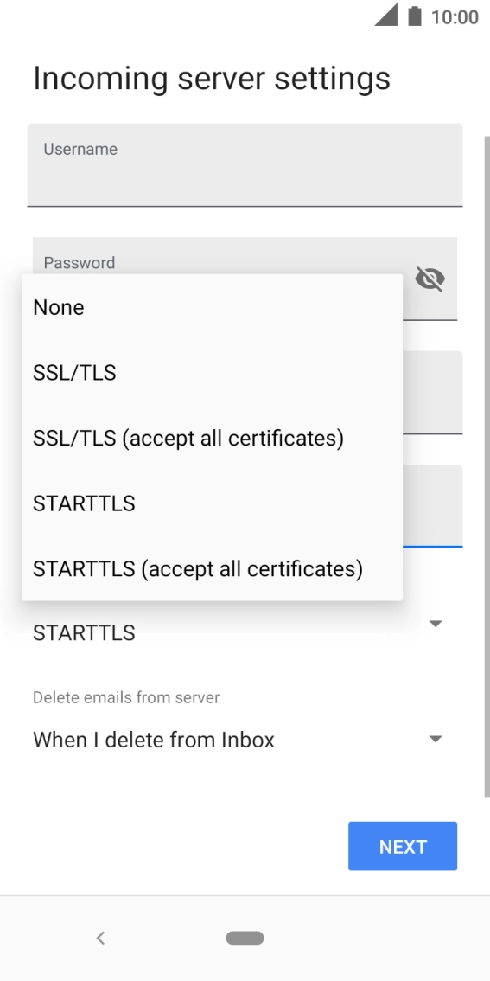
Task: Focus the Username input field
Action: click(245, 164)
